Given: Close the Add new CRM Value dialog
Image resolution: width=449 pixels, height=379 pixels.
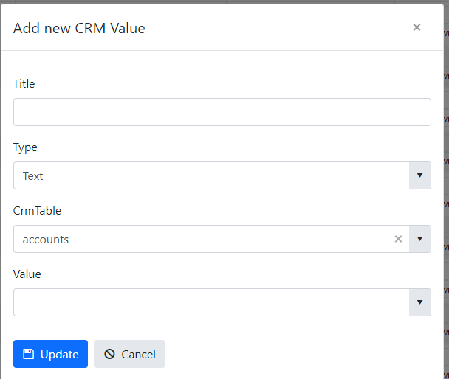Looking at the screenshot, I should tap(417, 27).
